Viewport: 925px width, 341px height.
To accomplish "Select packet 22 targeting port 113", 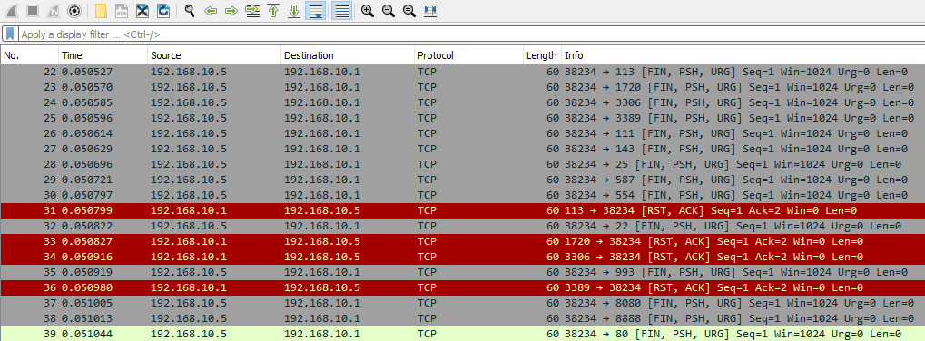I will (463, 72).
